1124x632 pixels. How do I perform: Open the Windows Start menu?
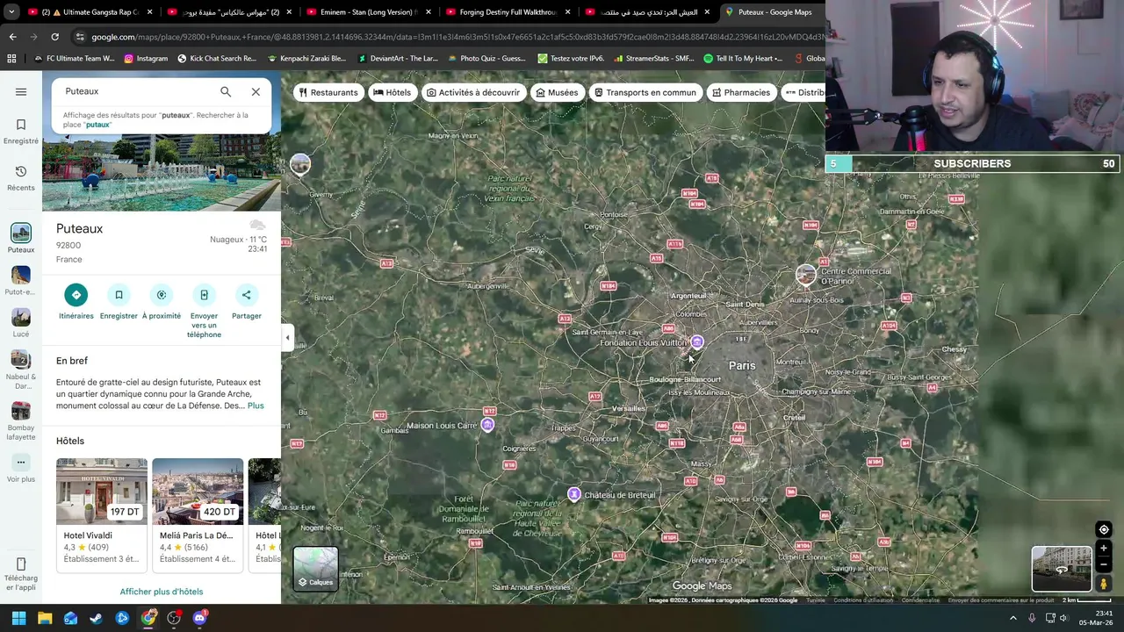pos(19,618)
